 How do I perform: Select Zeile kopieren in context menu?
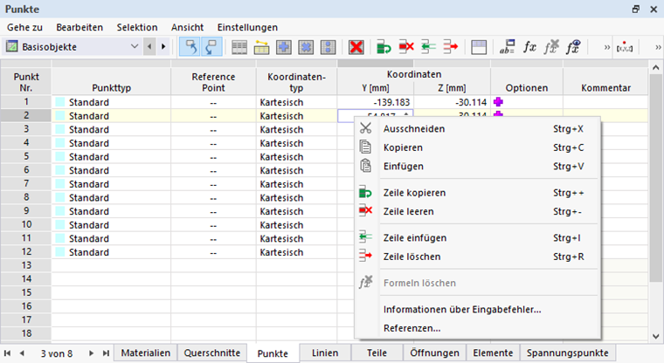tap(478, 193)
